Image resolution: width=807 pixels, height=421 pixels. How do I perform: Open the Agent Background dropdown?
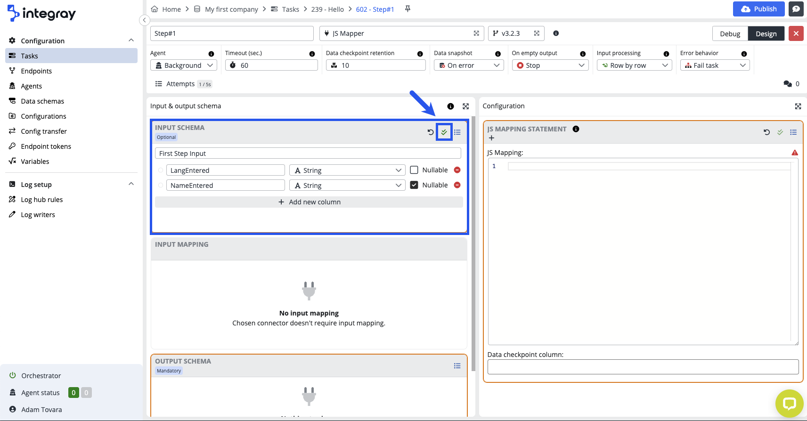coord(184,65)
